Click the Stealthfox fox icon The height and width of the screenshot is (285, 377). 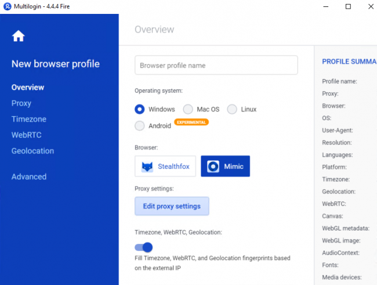click(x=148, y=167)
